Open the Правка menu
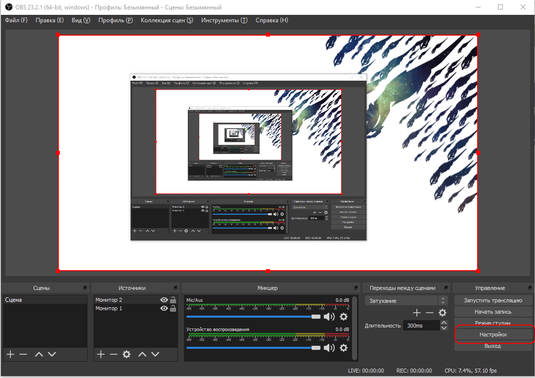 [x=49, y=20]
